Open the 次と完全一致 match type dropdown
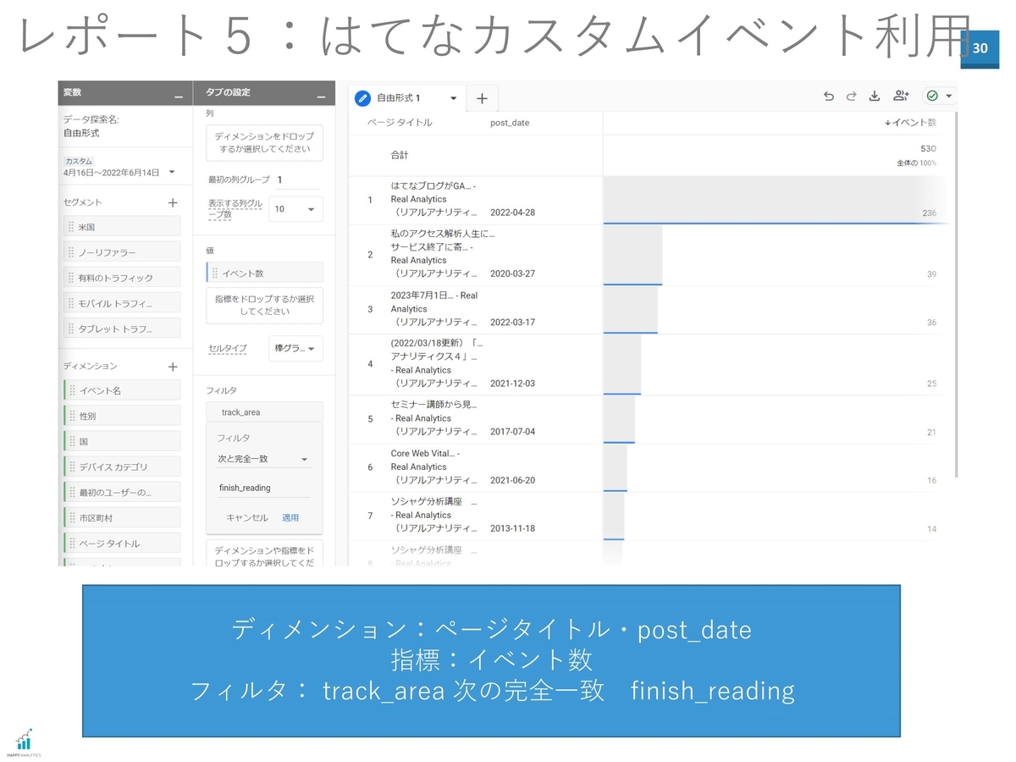Viewport: 1016px width, 762px height. coord(263,459)
